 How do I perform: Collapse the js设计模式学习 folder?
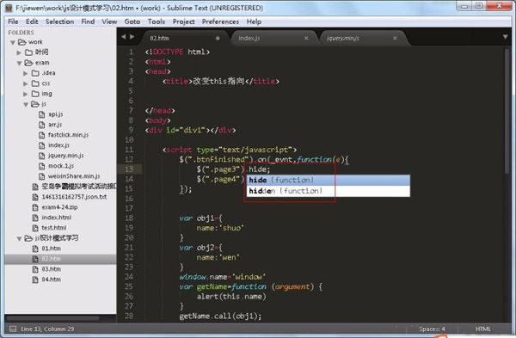click(19, 238)
